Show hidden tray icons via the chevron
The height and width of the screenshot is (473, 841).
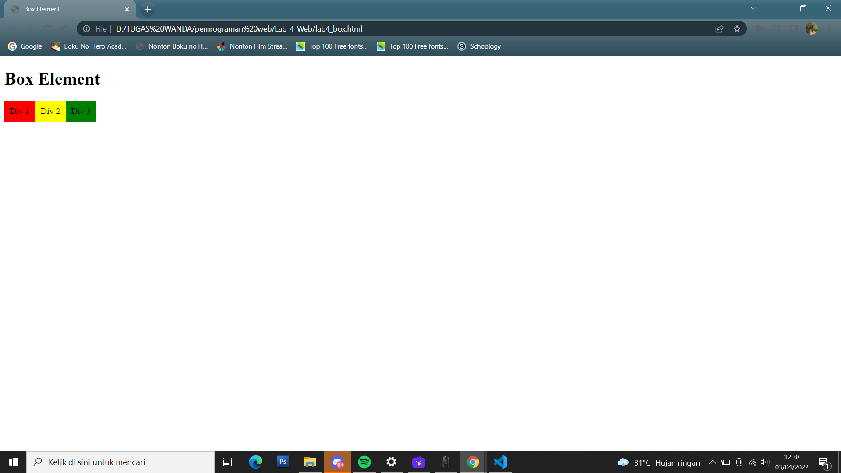point(712,462)
